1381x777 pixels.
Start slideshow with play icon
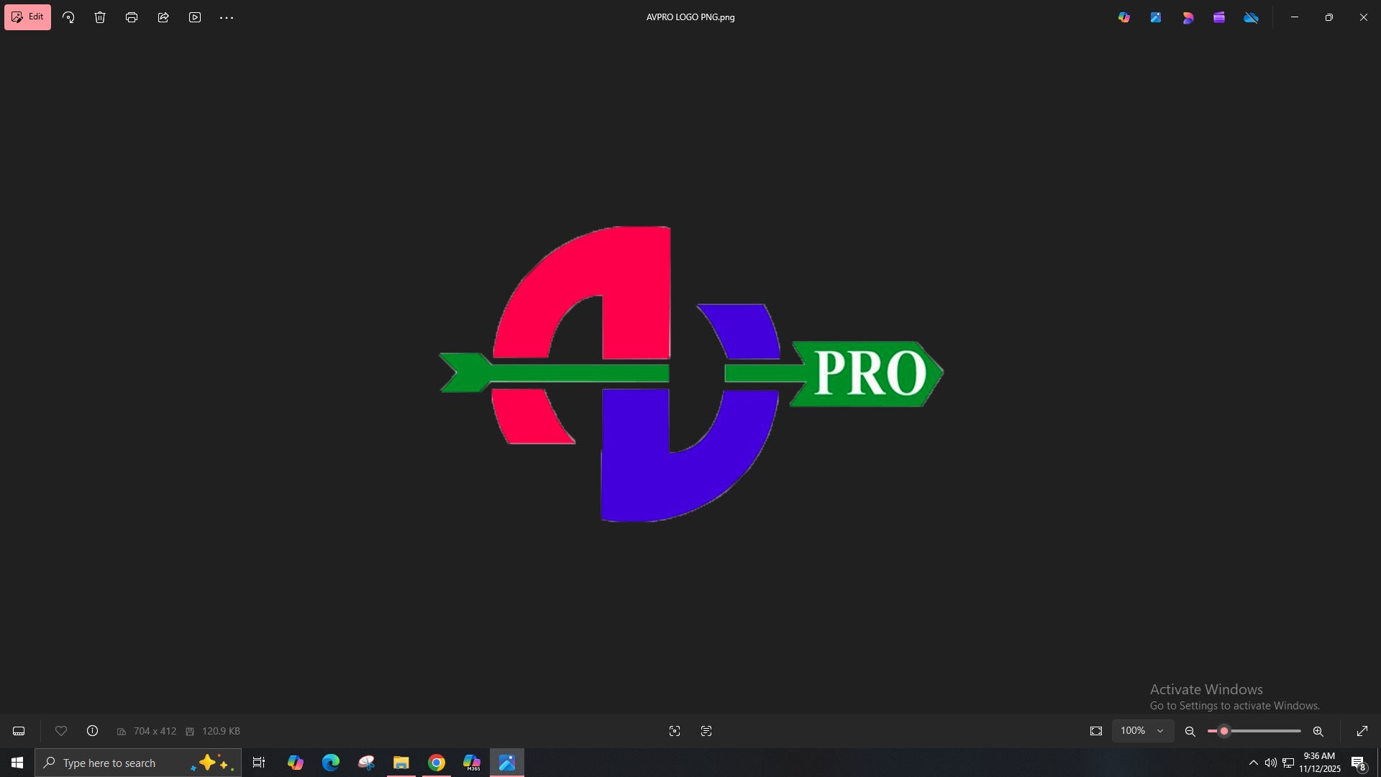[x=195, y=17]
